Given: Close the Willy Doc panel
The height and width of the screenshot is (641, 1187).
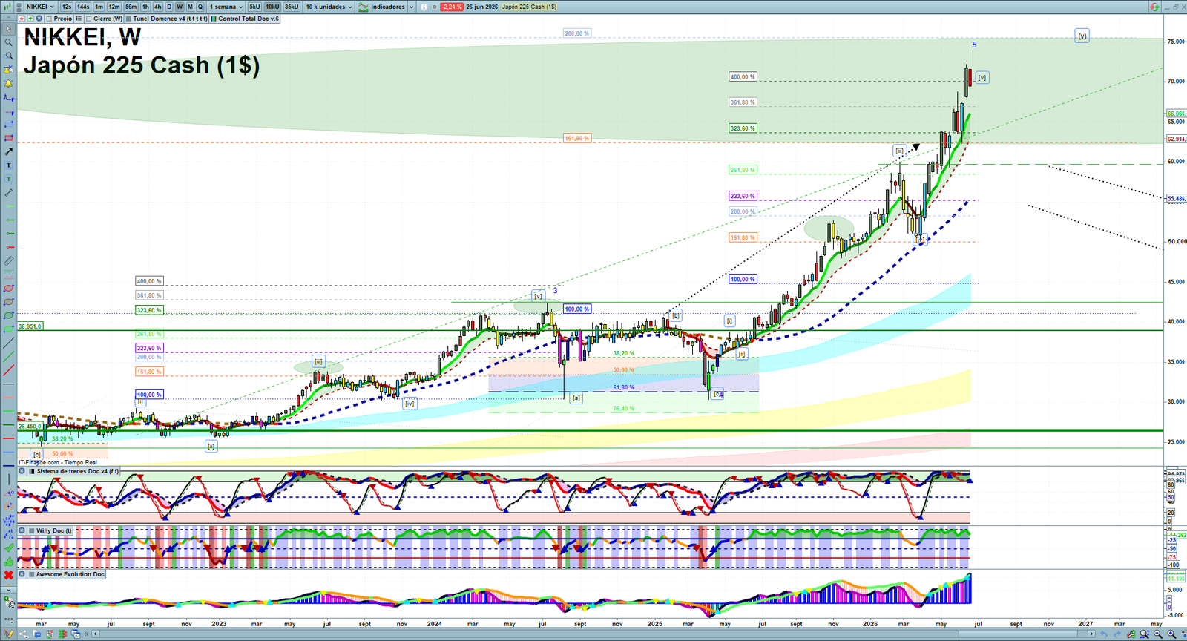Looking at the screenshot, I should (x=22, y=530).
